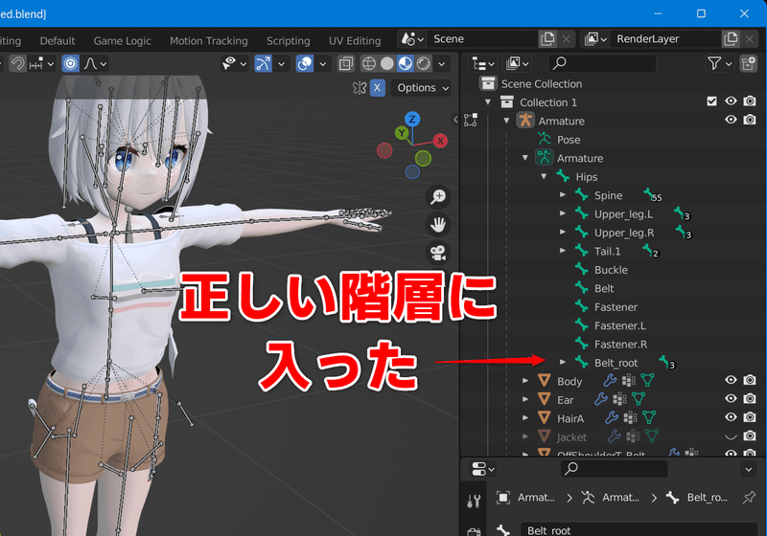The width and height of the screenshot is (767, 536).
Task: Select the Buckle bone in outliner
Action: coord(611,270)
